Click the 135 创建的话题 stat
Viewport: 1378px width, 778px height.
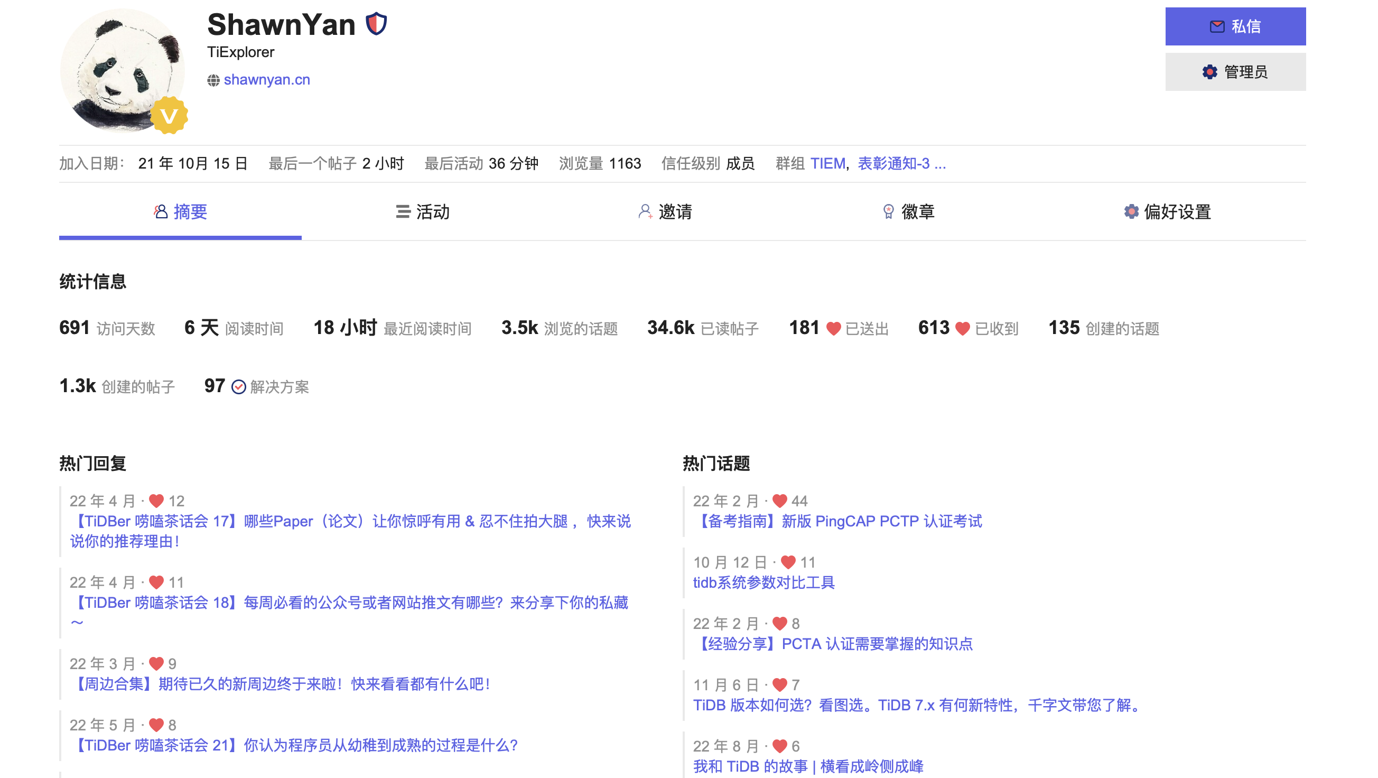click(x=1104, y=328)
